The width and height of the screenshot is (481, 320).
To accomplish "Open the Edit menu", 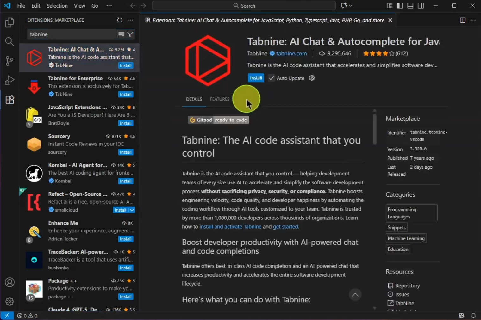I will click(36, 6).
